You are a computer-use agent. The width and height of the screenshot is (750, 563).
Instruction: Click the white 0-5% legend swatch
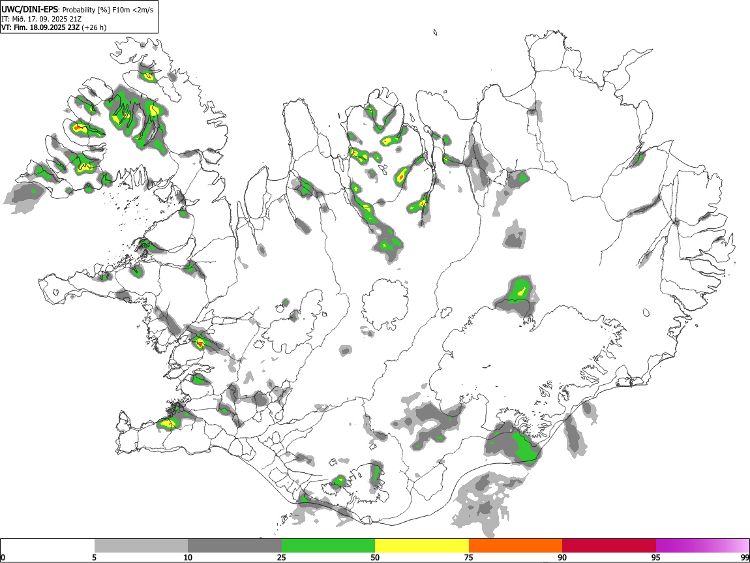(x=48, y=545)
